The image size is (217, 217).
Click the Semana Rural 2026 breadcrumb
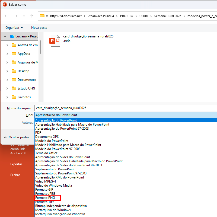click(167, 16)
